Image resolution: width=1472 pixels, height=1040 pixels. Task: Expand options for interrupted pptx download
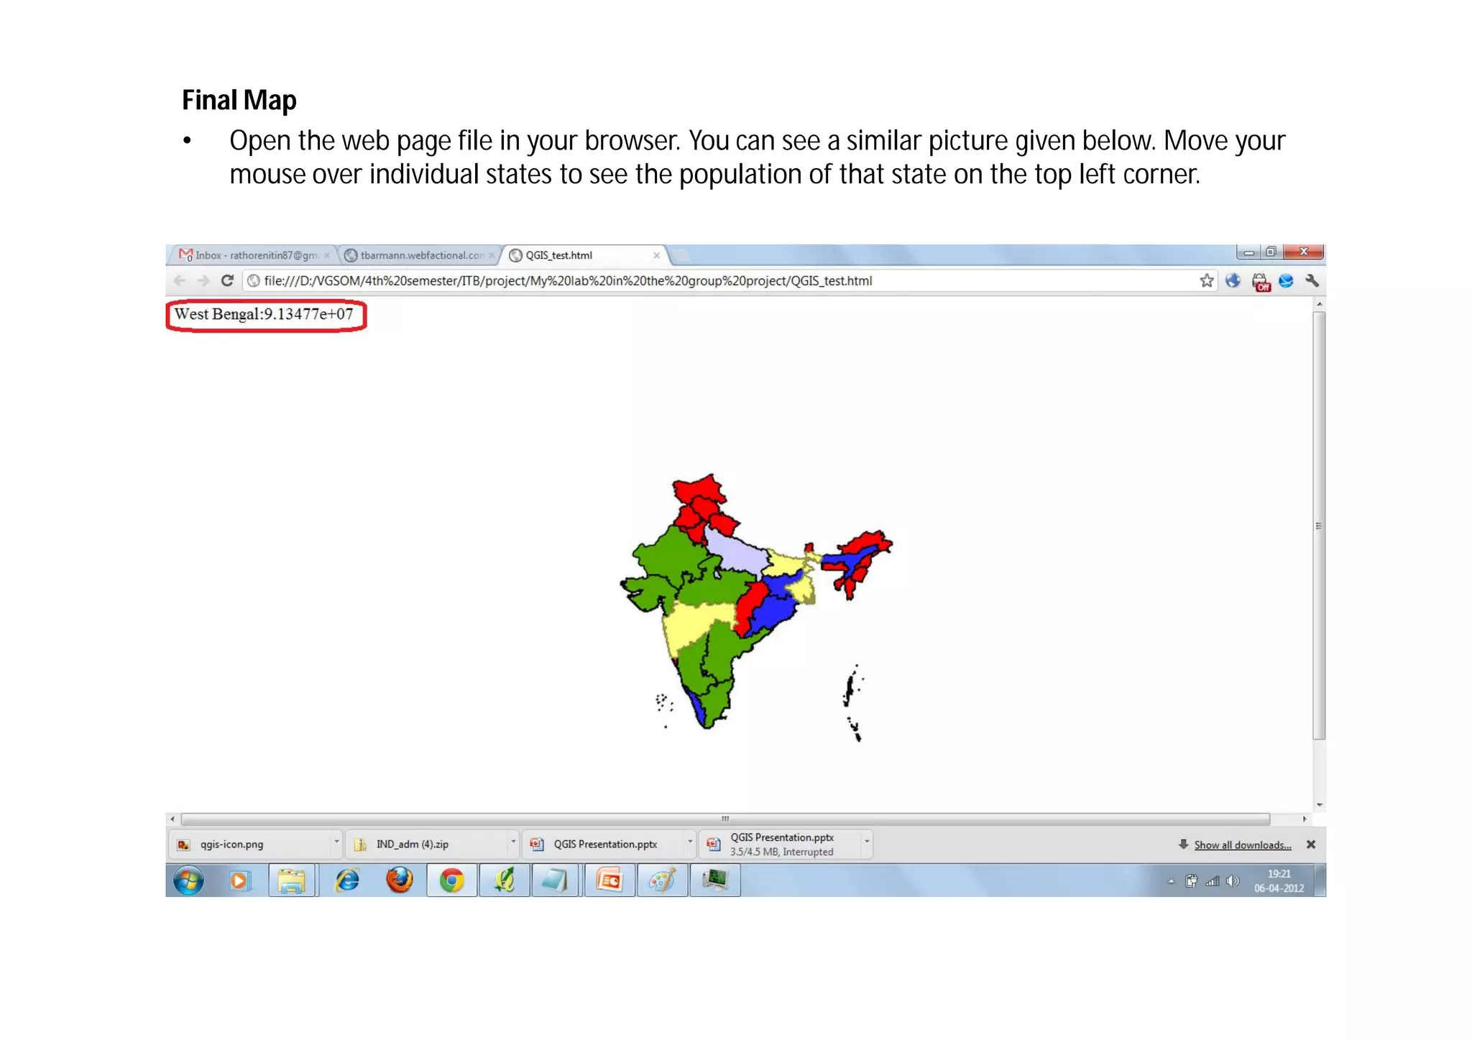tap(867, 842)
